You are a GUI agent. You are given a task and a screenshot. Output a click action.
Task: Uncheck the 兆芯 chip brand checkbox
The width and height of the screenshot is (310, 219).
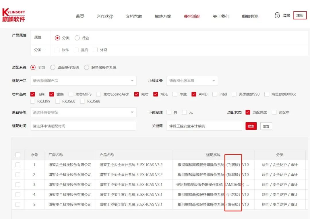coord(136,94)
